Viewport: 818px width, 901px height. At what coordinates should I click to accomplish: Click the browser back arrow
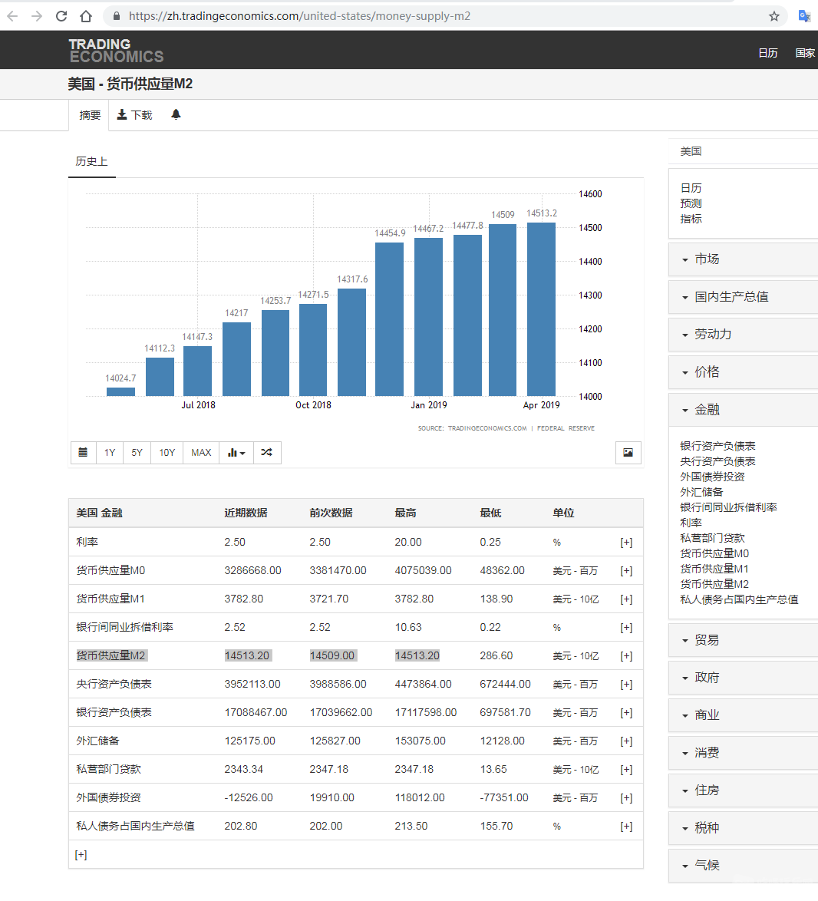pyautogui.click(x=12, y=16)
